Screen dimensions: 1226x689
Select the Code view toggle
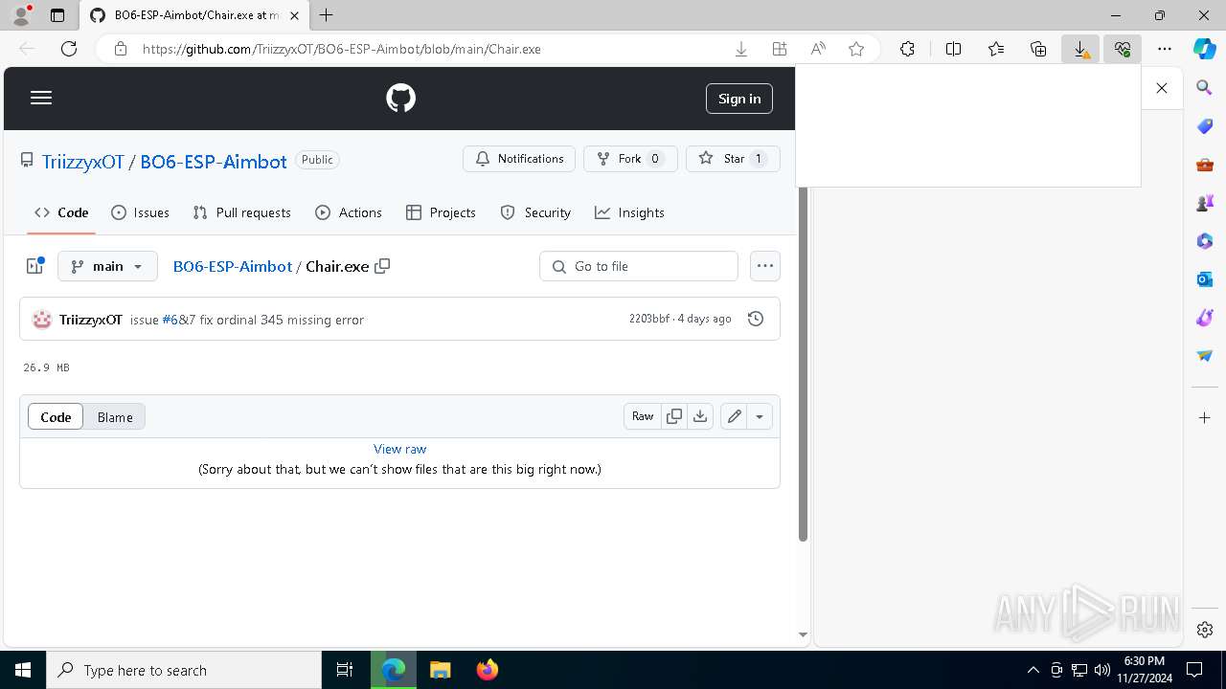56,416
